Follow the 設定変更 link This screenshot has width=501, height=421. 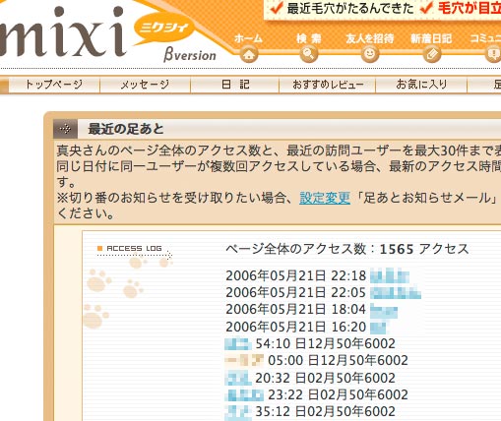click(325, 198)
